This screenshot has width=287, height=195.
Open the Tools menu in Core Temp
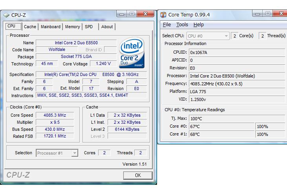tap(182, 24)
